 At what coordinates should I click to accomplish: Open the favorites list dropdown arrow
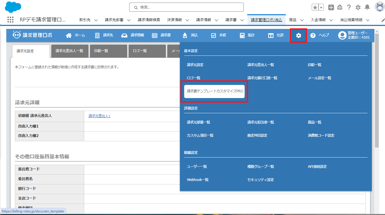[x=321, y=7]
